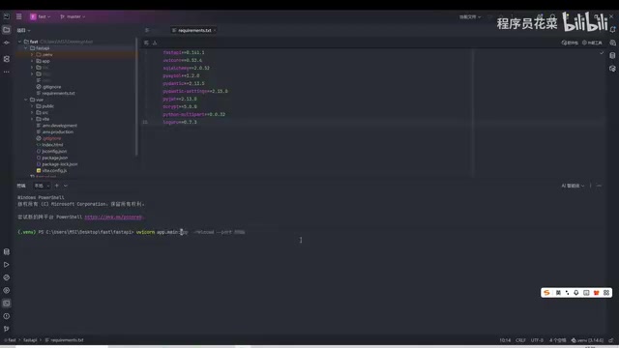Collapse the 'vue' folder
Viewport: 619px width, 348px height.
point(26,100)
